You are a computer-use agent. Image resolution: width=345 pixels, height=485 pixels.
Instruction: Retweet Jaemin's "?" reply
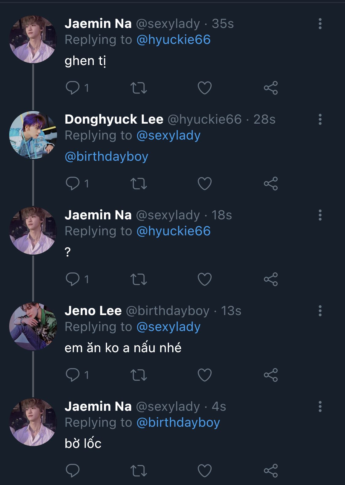[x=139, y=279]
